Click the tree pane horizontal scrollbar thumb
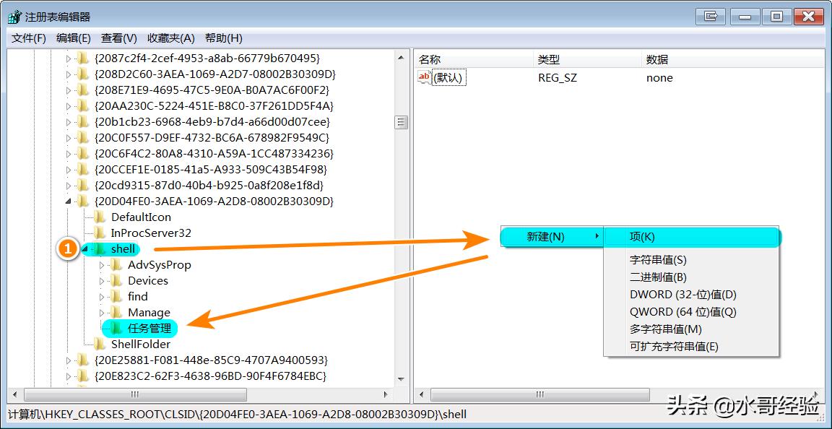The height and width of the screenshot is (429, 832). point(135,394)
